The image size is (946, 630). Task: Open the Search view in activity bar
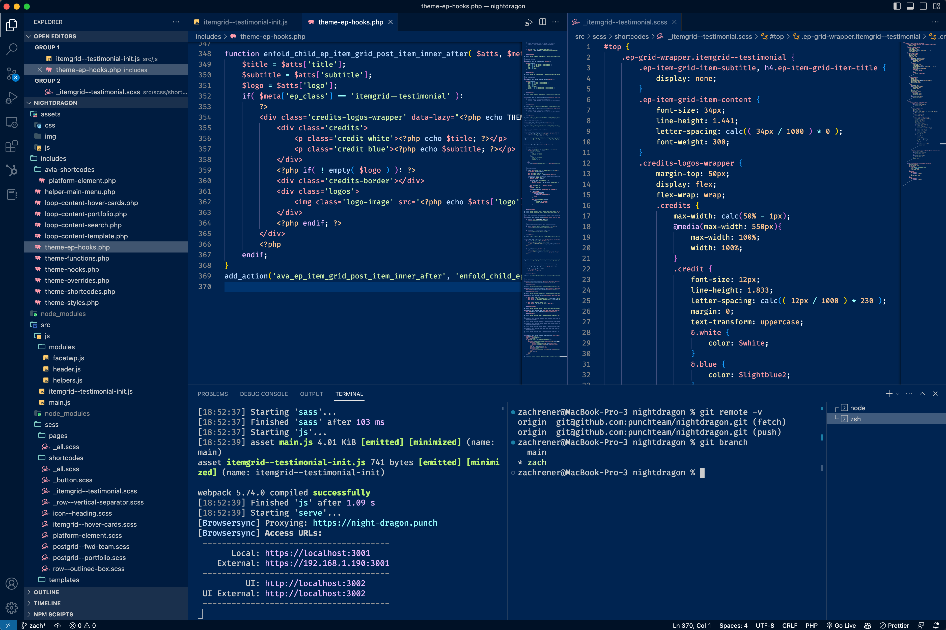(x=12, y=49)
